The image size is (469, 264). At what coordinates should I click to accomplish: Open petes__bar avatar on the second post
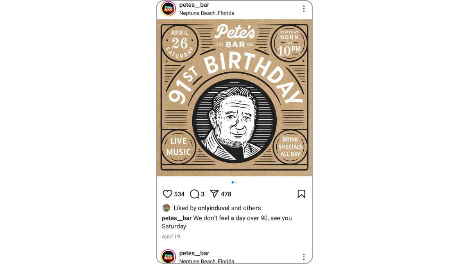[x=168, y=256]
